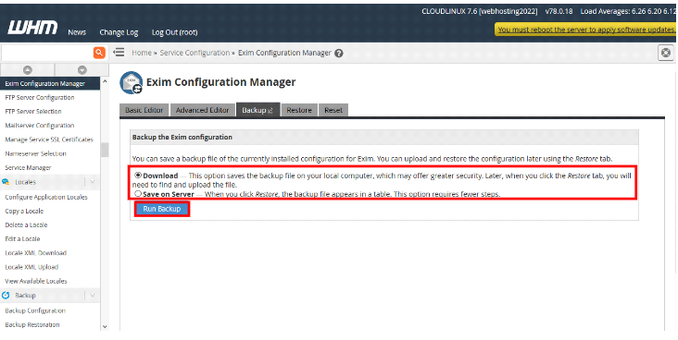The image size is (678, 340).
Task: Click the orange search icon button
Action: (99, 53)
